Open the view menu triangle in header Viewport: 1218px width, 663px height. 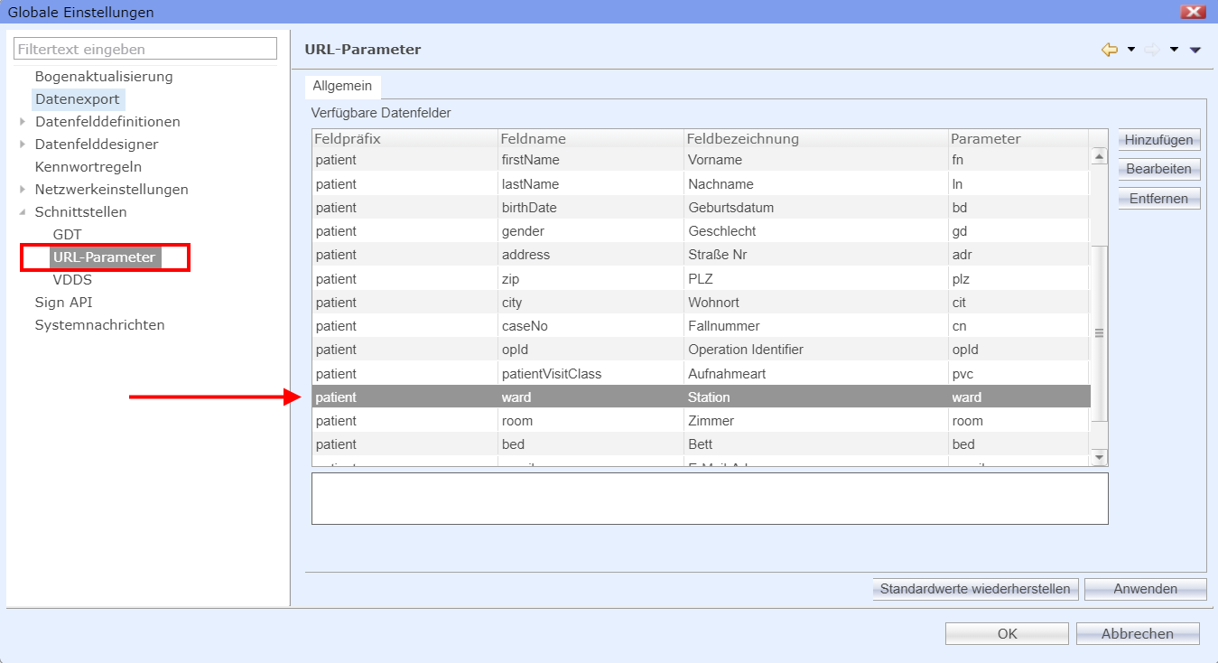click(1195, 50)
